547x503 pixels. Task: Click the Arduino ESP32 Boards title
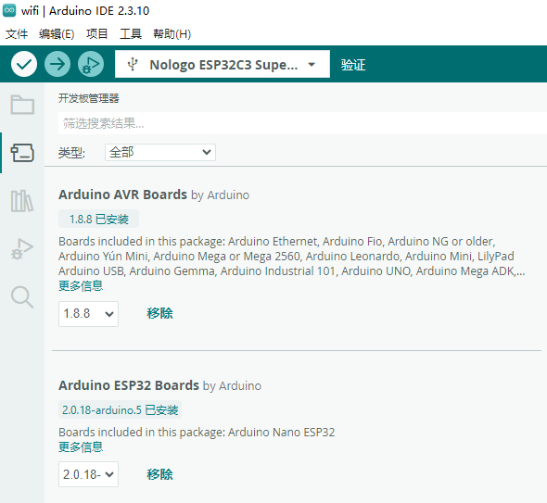[x=129, y=385]
